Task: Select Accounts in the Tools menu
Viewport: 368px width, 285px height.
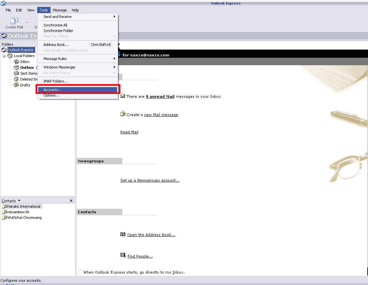Action: coord(78,90)
